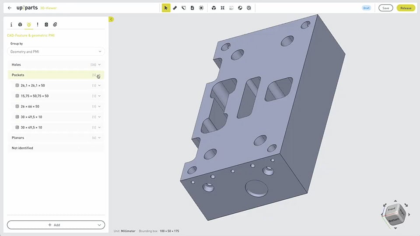The image size is (420, 236).
Task: Open the CAD-Feature ring tab
Action: [x=29, y=24]
